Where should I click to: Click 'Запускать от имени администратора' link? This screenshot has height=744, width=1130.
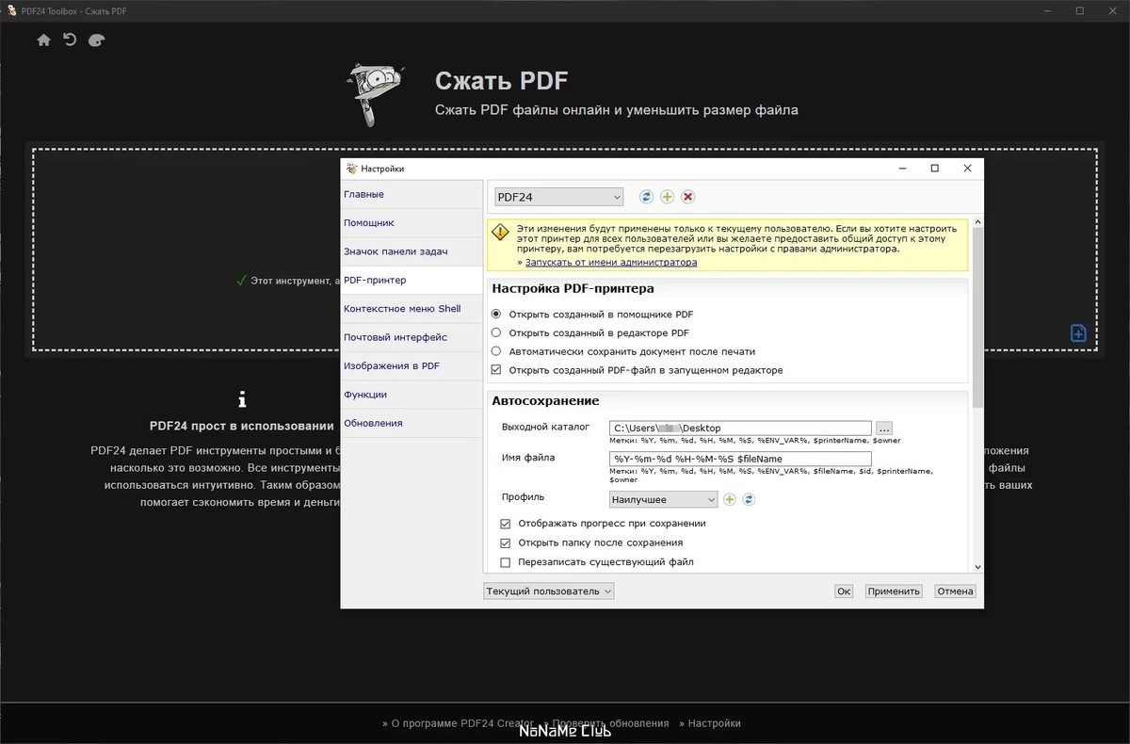coord(611,263)
